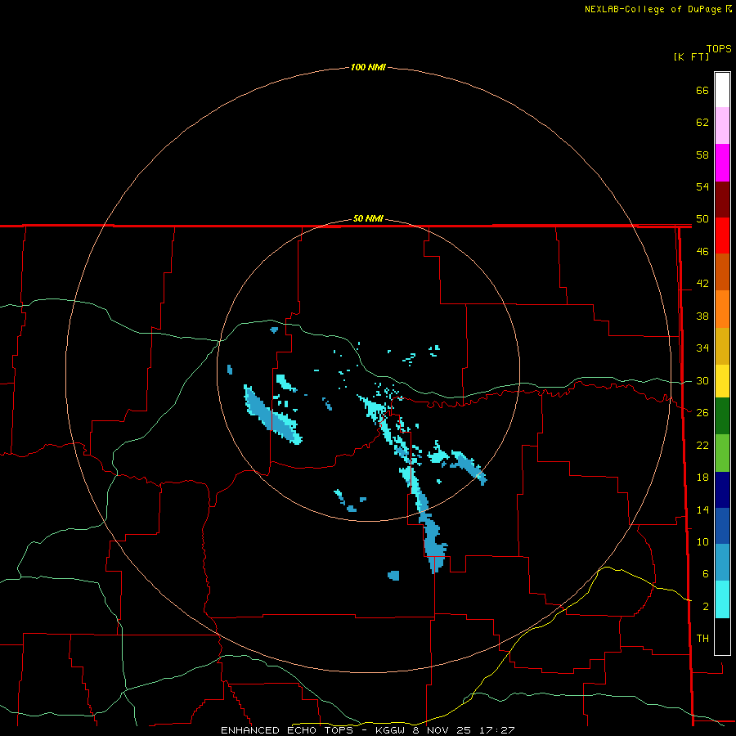
Task: Click the 8 NOV 25 date text
Action: pos(442,730)
